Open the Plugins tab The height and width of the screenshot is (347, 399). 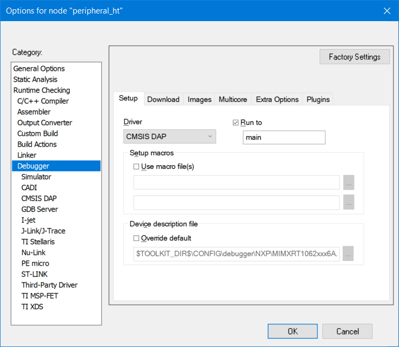(x=317, y=100)
